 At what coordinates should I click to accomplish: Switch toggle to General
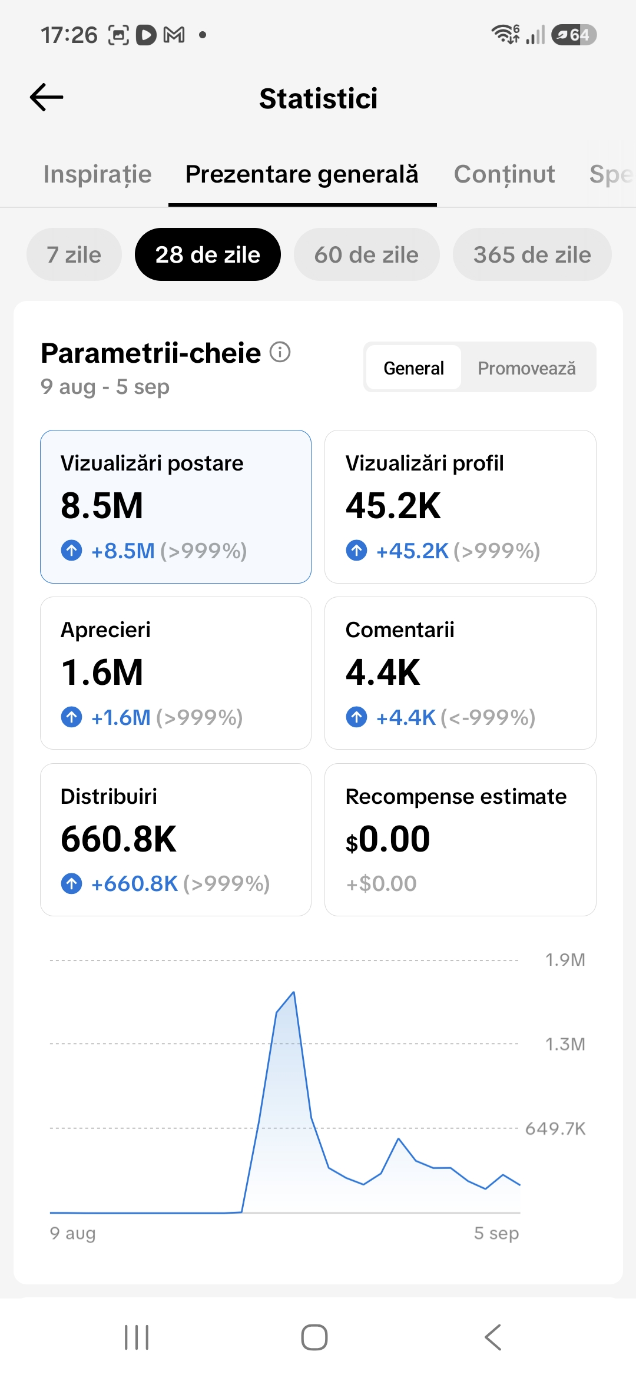(413, 368)
